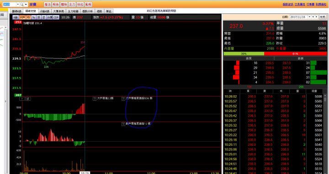Select the 10:25:57 trade row
The height and width of the screenshot is (174, 329).
tap(273, 101)
